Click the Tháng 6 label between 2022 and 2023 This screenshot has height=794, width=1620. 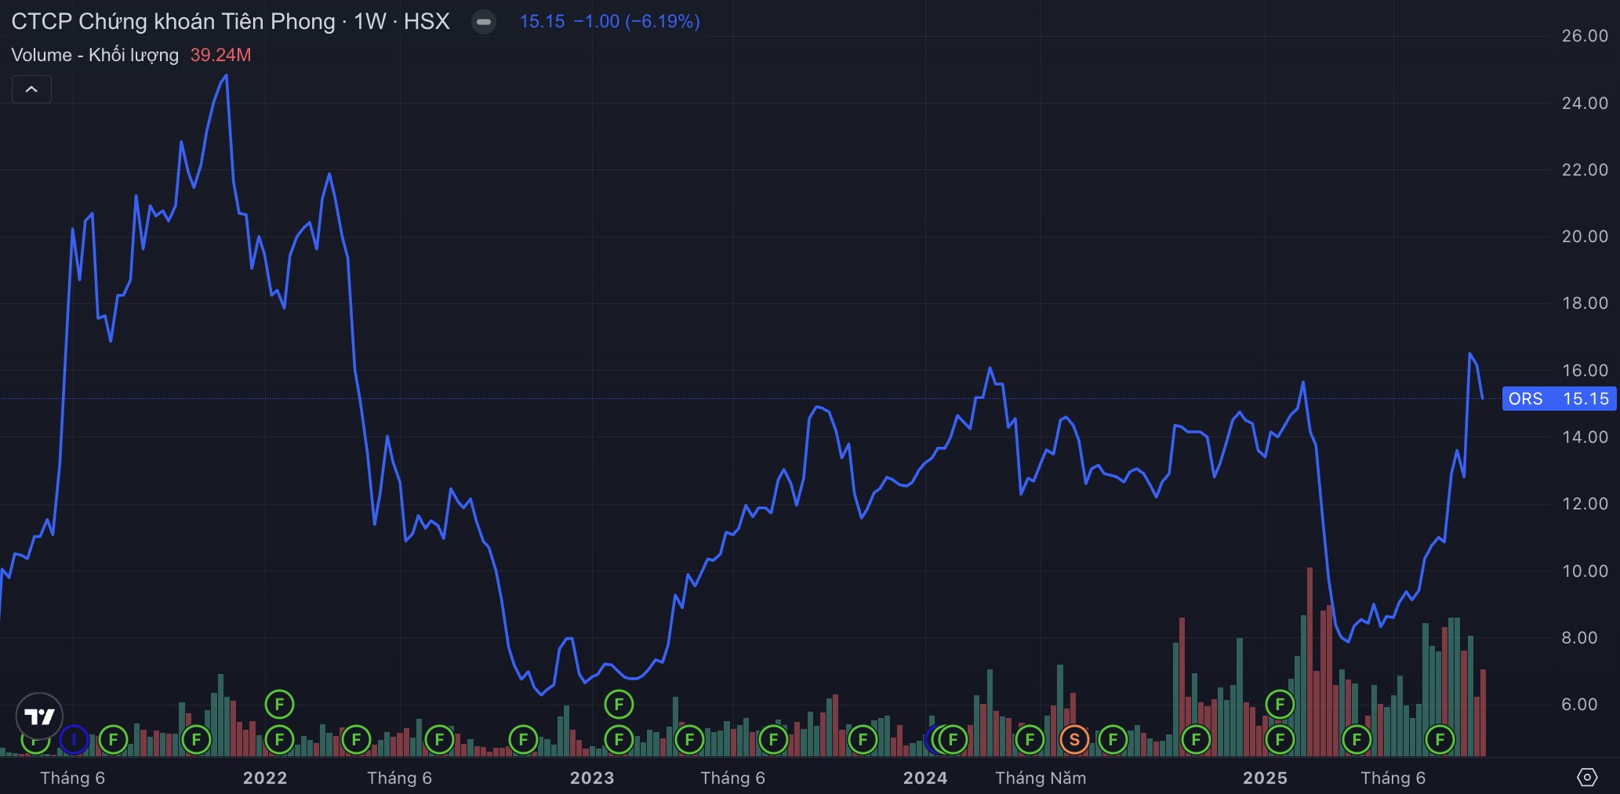(400, 778)
